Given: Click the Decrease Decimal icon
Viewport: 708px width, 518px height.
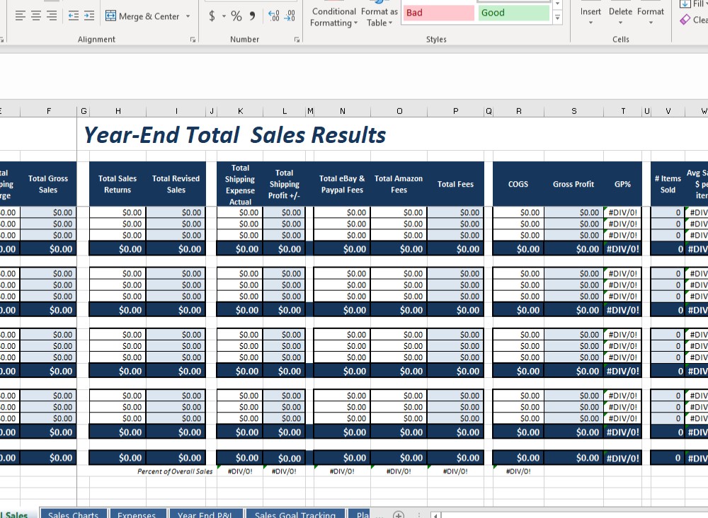Looking at the screenshot, I should point(289,14).
